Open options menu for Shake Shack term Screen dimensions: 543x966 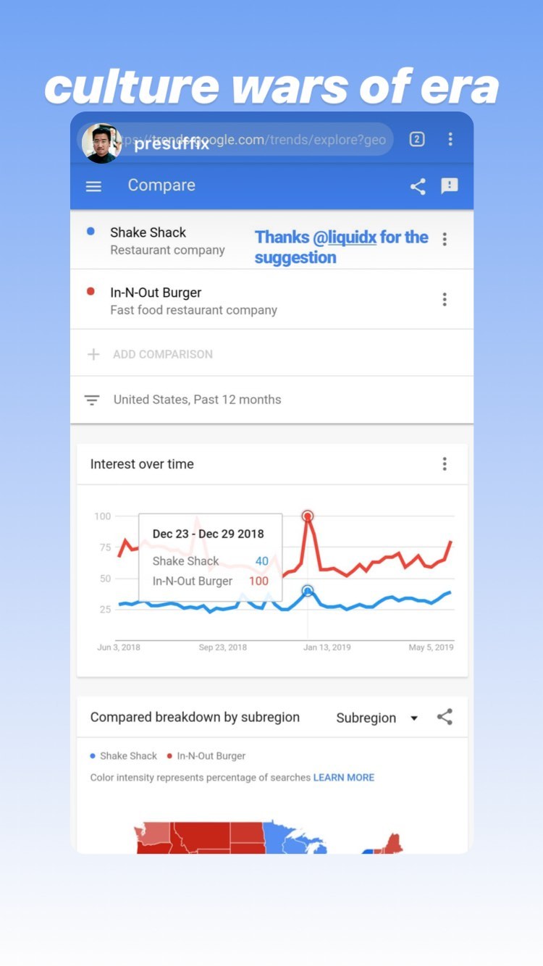click(445, 239)
